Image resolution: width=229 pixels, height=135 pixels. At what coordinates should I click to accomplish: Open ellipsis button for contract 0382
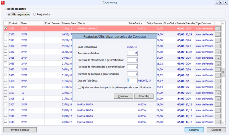[x=218, y=52]
